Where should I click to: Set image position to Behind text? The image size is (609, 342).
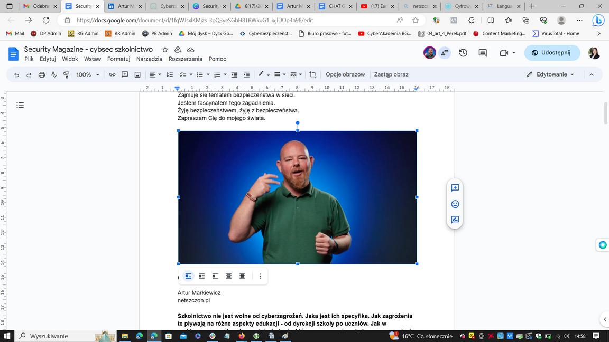[229, 276]
